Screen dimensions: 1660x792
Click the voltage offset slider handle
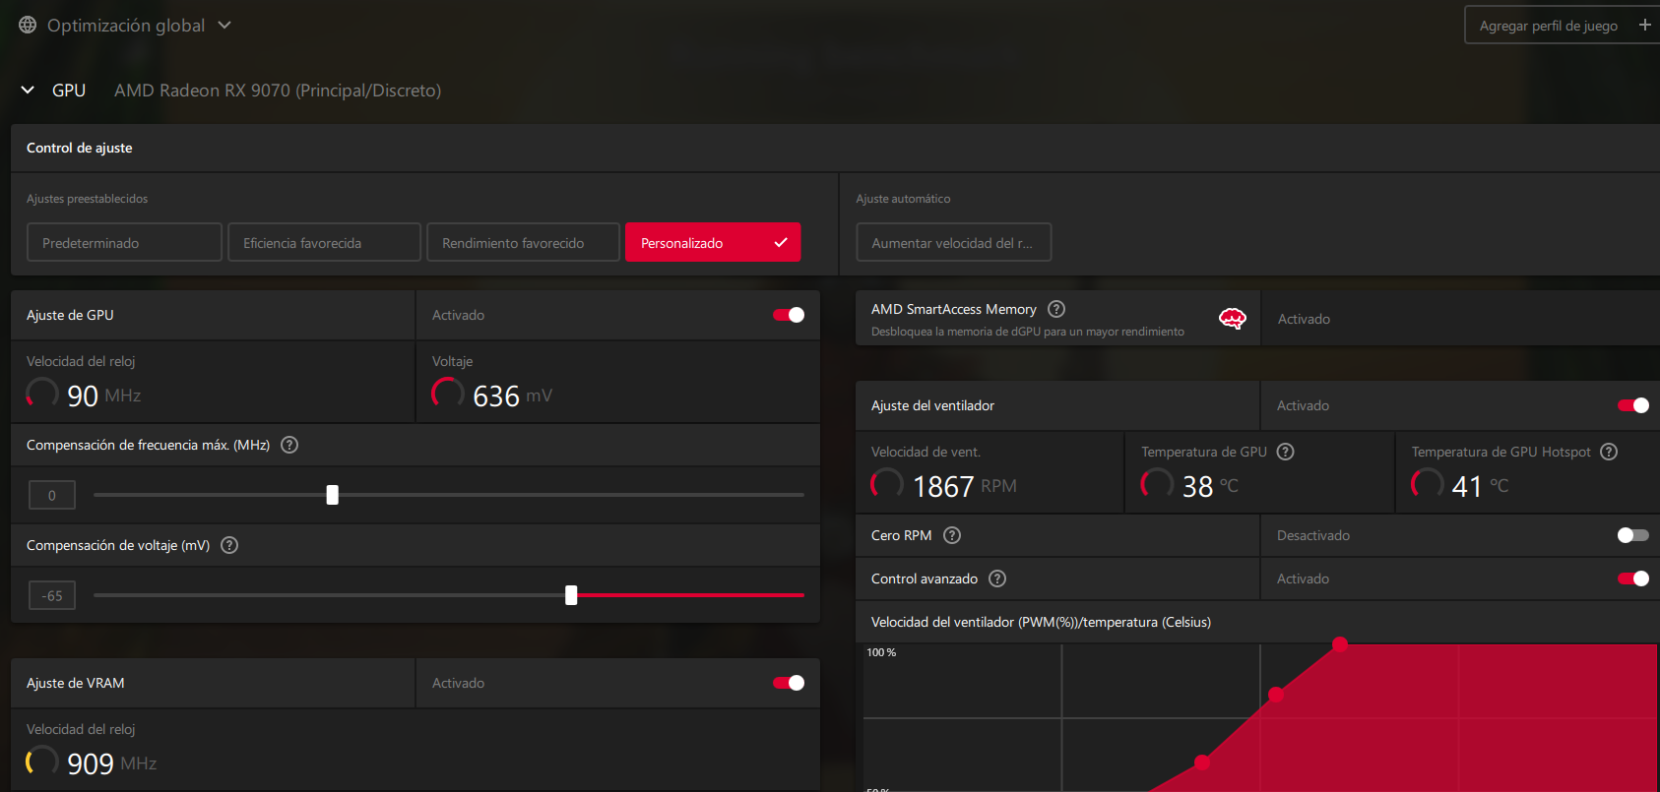tap(571, 595)
